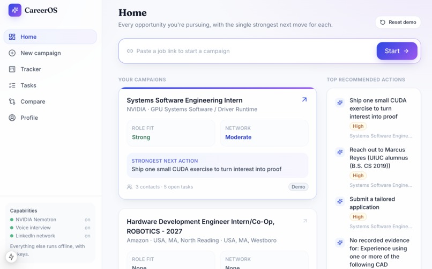Click the Role Fit tile on Amazon card
The height and width of the screenshot is (269, 432).
click(x=171, y=260)
